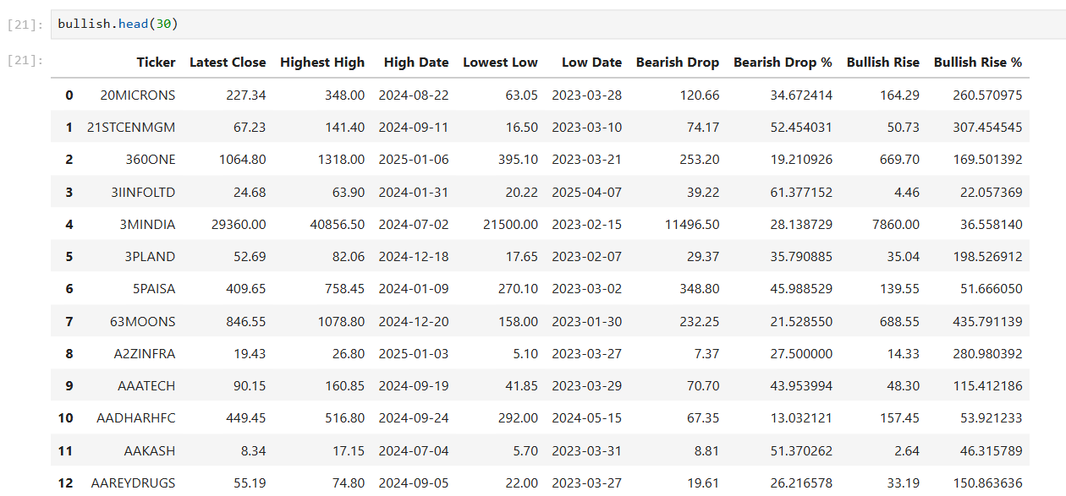The image size is (1066, 496).
Task: Click the input prompt label [21] beside code
Action: point(24,25)
